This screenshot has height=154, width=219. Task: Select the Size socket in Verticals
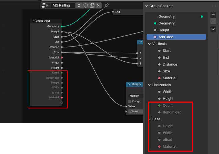coord(176,71)
